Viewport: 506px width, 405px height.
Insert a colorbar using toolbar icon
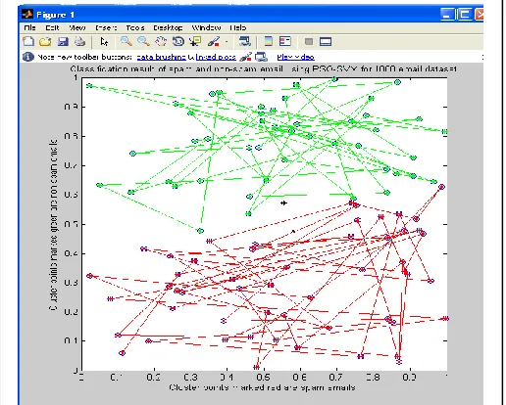click(x=269, y=41)
